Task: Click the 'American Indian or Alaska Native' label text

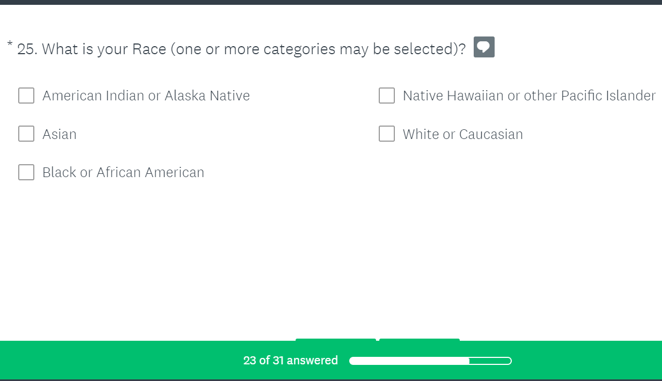Action: point(146,96)
